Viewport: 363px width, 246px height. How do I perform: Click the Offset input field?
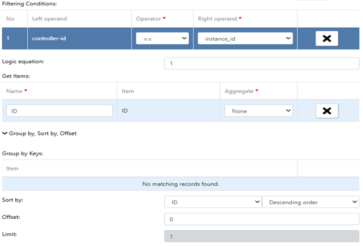coord(262,219)
